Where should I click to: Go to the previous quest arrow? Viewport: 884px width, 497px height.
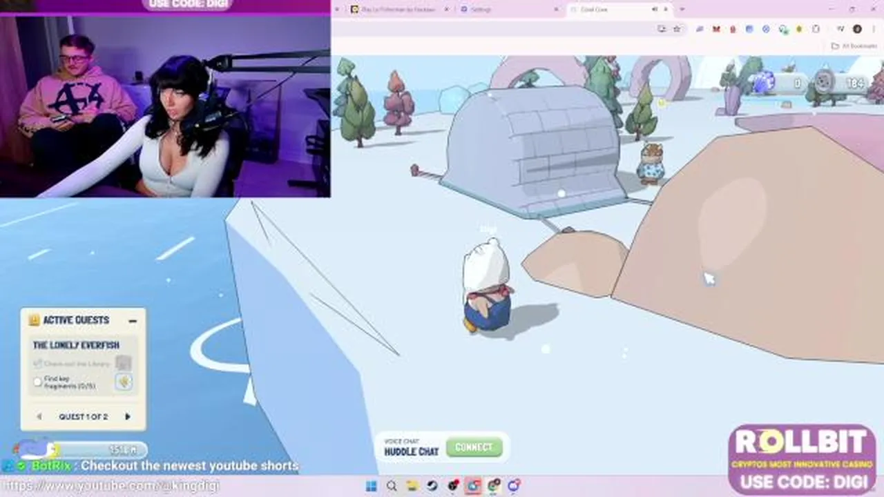pos(39,416)
